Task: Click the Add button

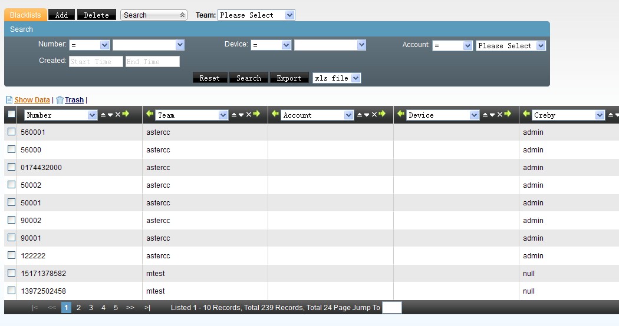Action: (x=61, y=15)
